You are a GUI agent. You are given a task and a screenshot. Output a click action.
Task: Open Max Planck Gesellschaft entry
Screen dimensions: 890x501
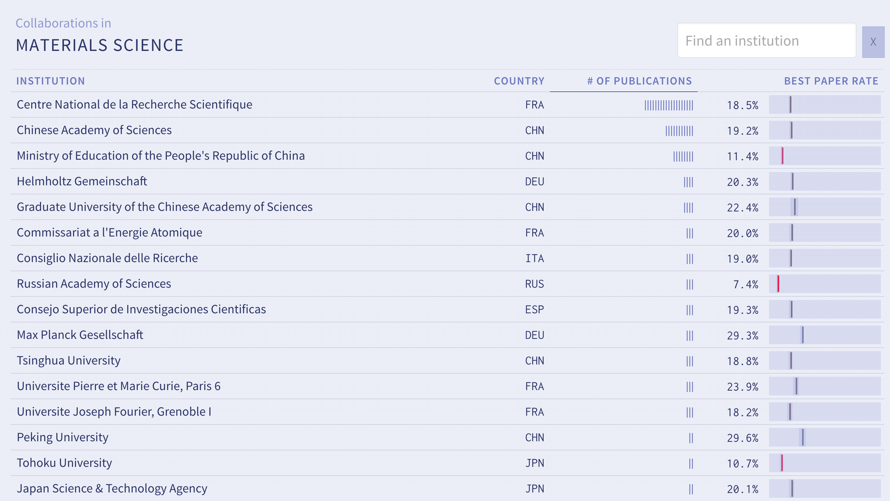click(x=80, y=335)
